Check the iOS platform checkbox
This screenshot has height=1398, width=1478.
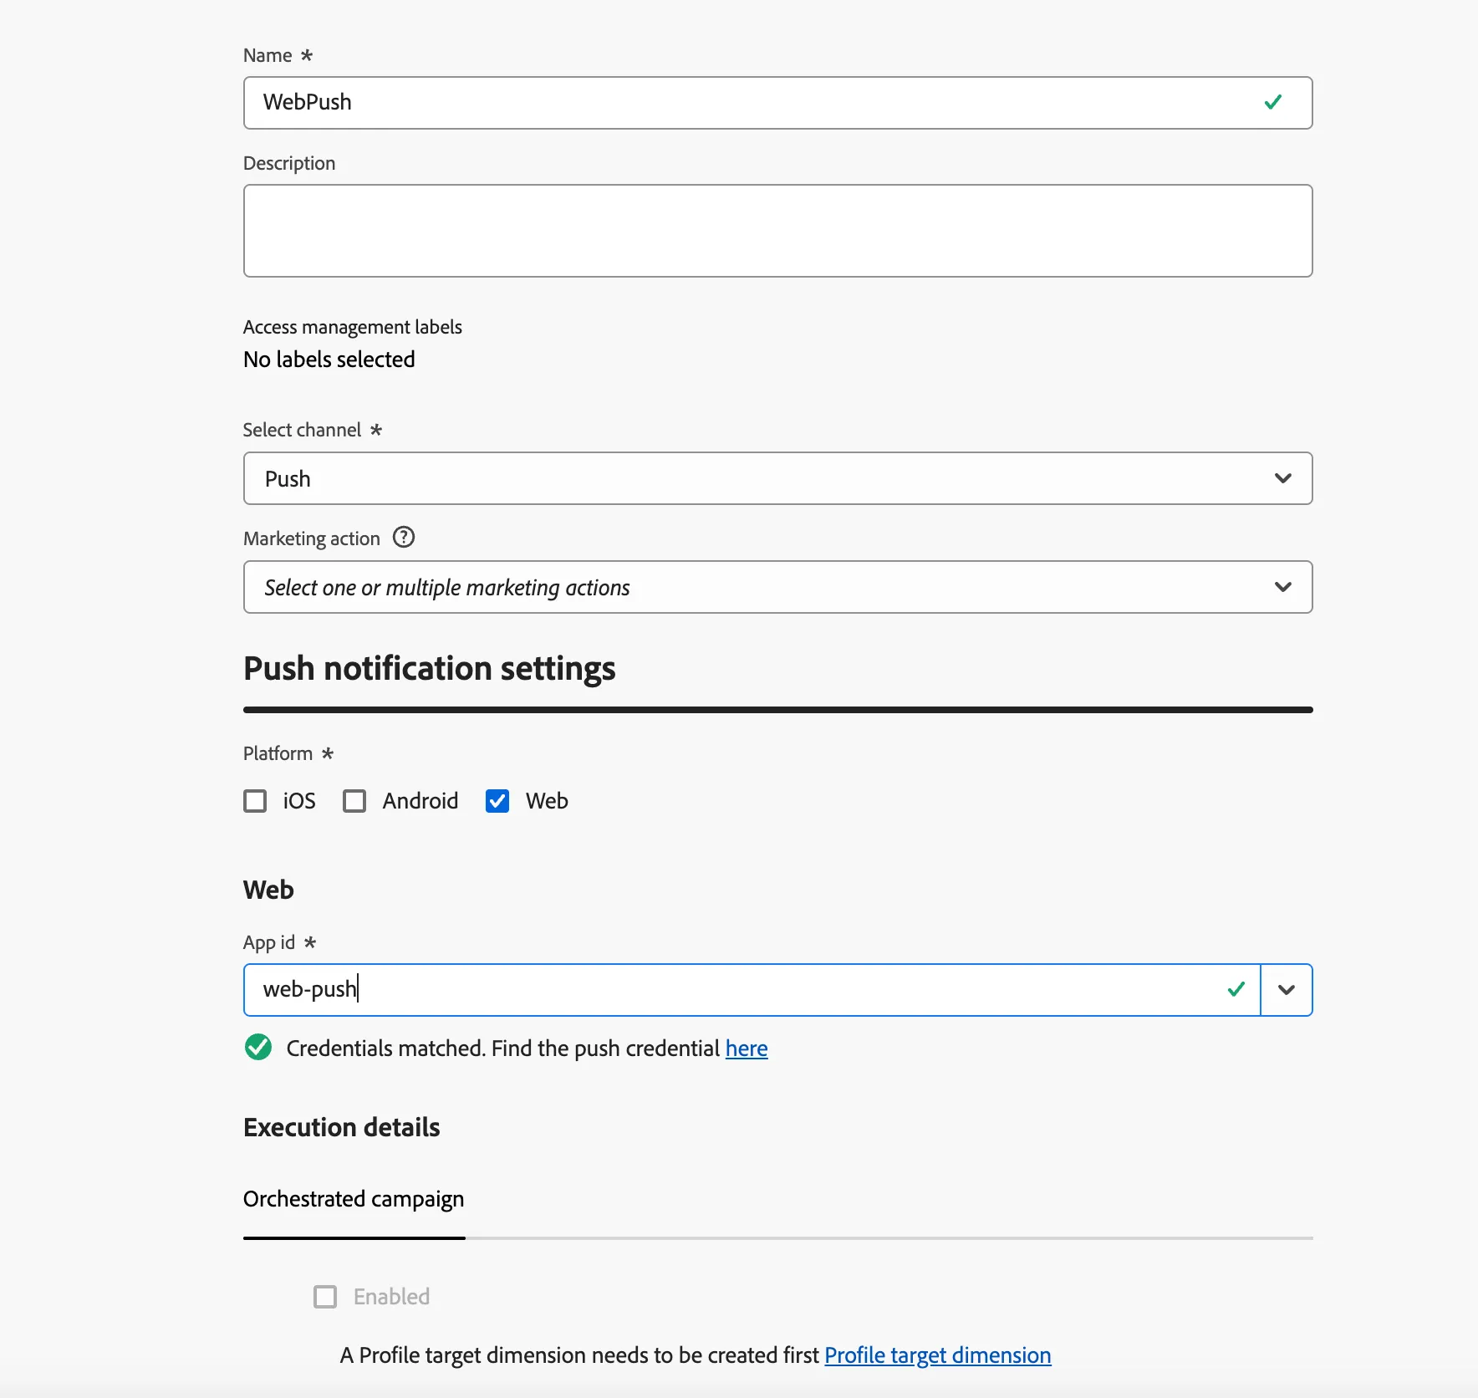255,801
